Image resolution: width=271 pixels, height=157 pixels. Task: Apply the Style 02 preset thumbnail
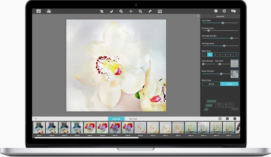[52, 127]
